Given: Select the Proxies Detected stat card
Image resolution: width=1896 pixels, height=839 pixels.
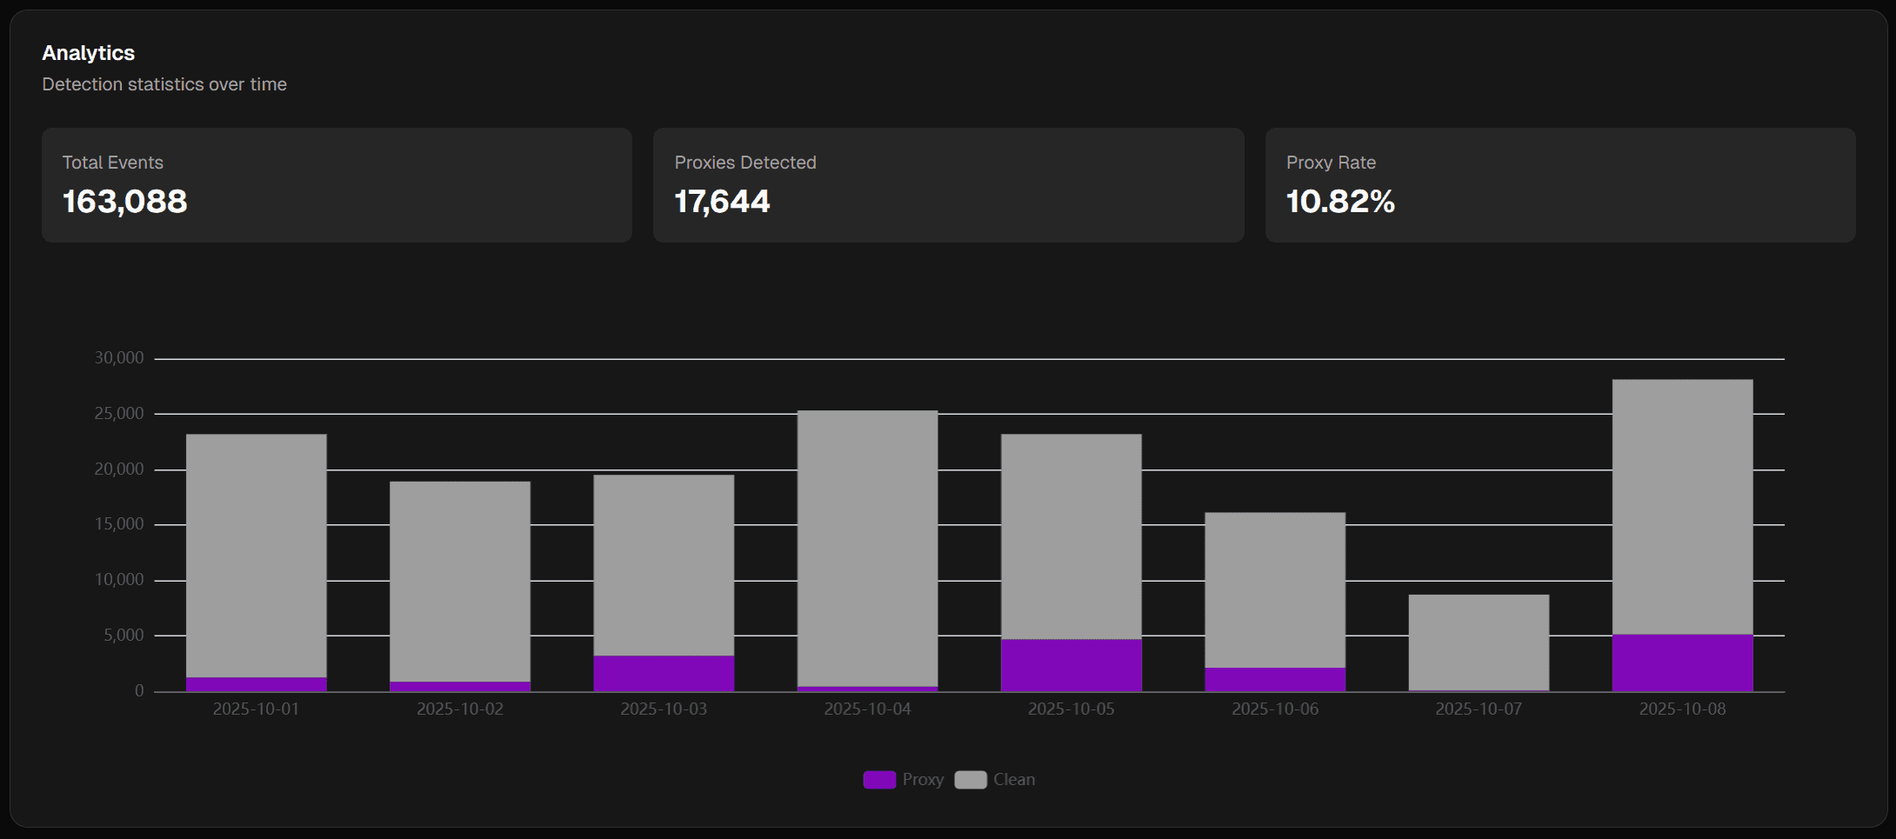Looking at the screenshot, I should (948, 185).
